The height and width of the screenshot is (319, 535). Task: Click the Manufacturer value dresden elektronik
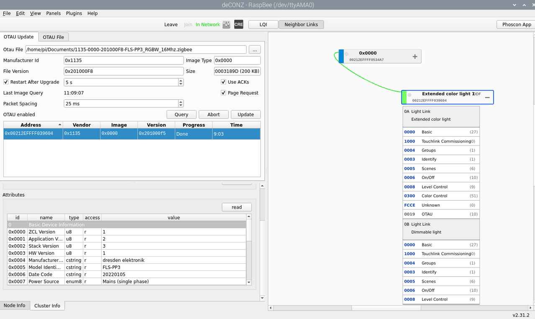click(x=123, y=260)
